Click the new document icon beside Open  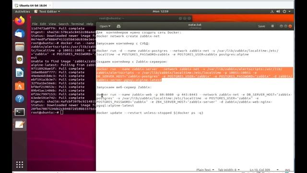point(118,26)
